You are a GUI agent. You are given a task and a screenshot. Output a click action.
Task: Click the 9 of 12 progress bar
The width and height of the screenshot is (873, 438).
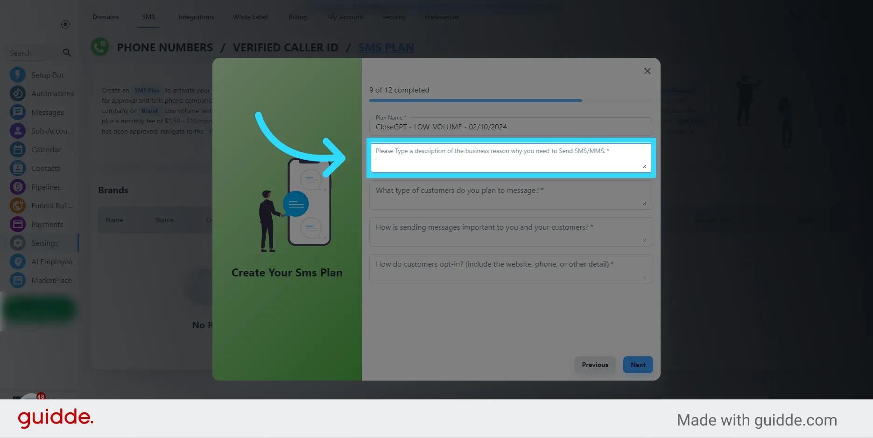(x=511, y=100)
